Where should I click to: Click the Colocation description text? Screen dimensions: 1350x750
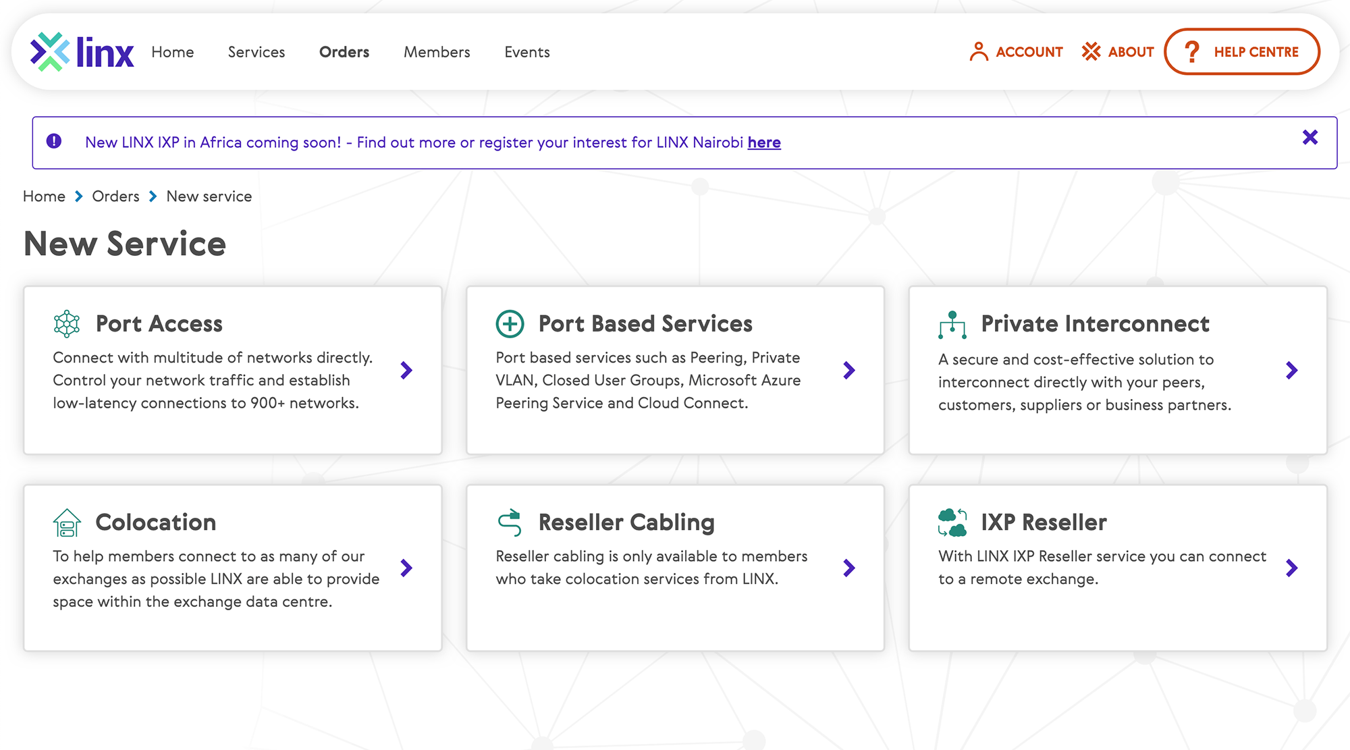pos(216,579)
